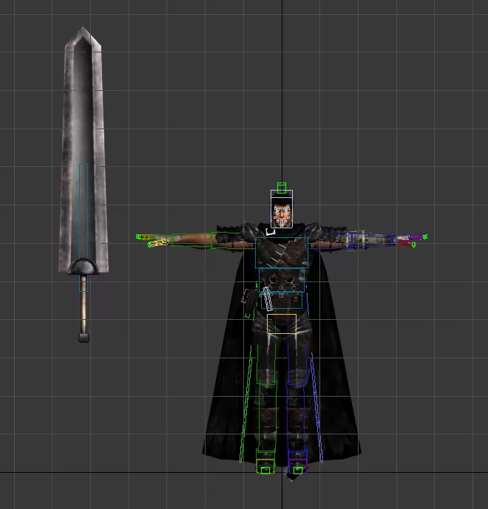Click the pointed tip of the sword blade
Image resolution: width=488 pixels, height=509 pixels.
[x=81, y=31]
